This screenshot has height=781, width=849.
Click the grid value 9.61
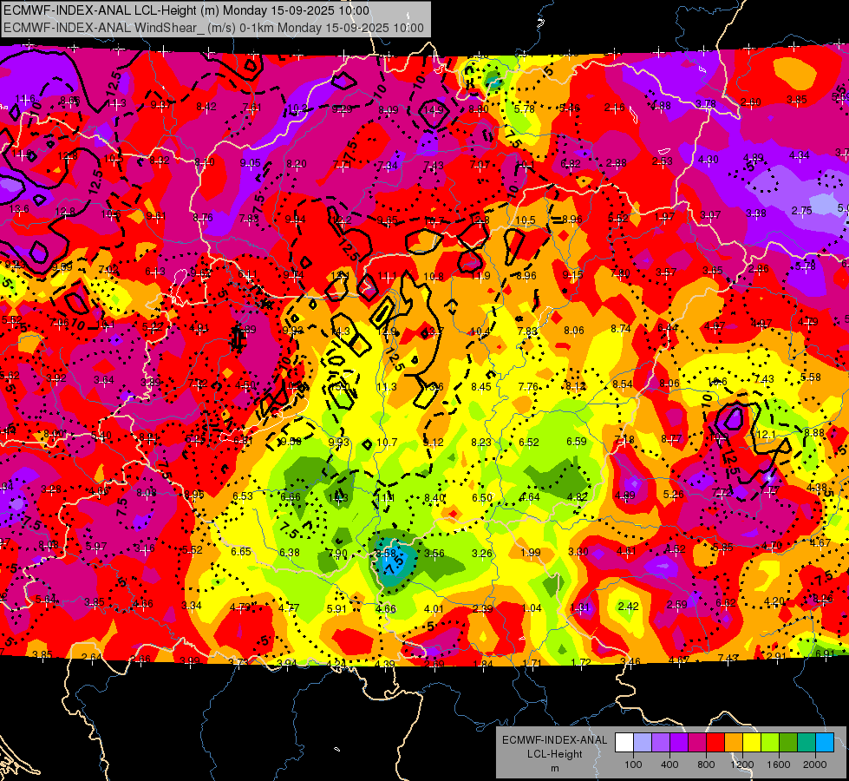(156, 216)
